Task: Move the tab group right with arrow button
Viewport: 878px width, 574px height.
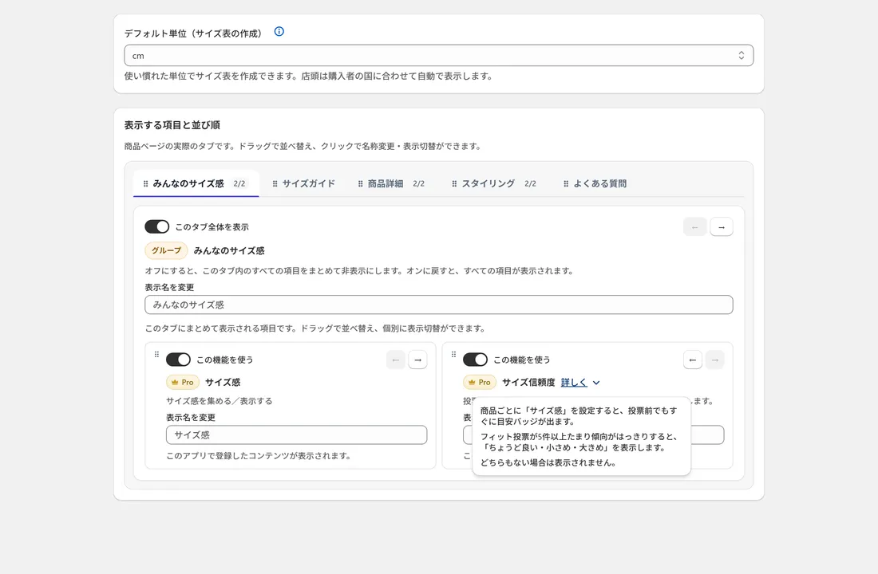Action: [722, 227]
